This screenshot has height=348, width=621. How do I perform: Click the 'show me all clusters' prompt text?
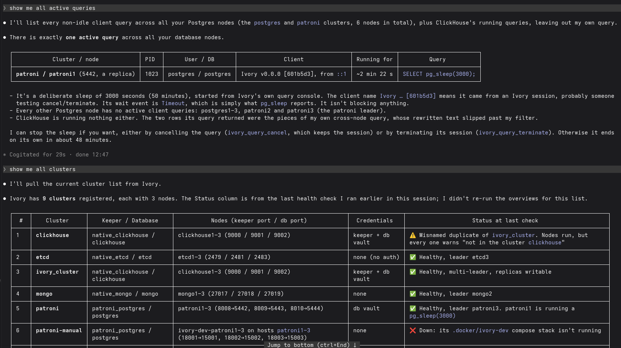(43, 169)
